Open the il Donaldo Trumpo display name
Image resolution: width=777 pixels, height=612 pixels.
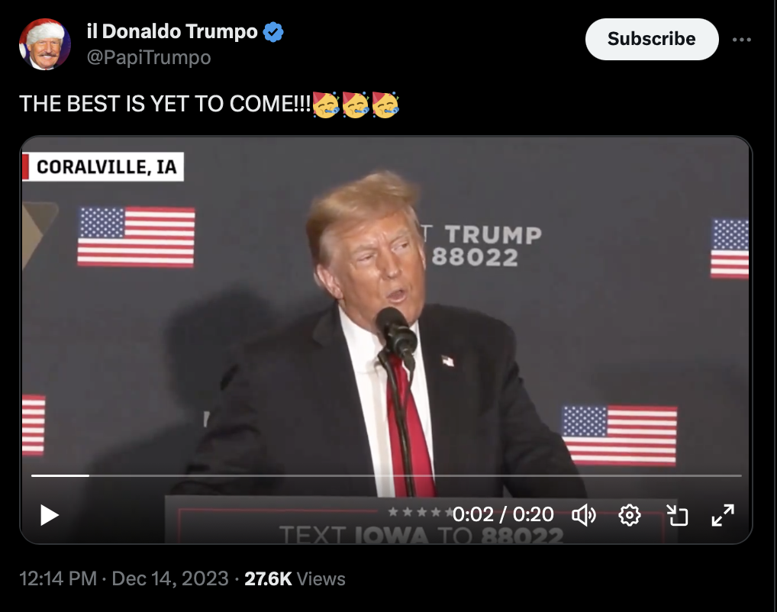pyautogui.click(x=172, y=32)
